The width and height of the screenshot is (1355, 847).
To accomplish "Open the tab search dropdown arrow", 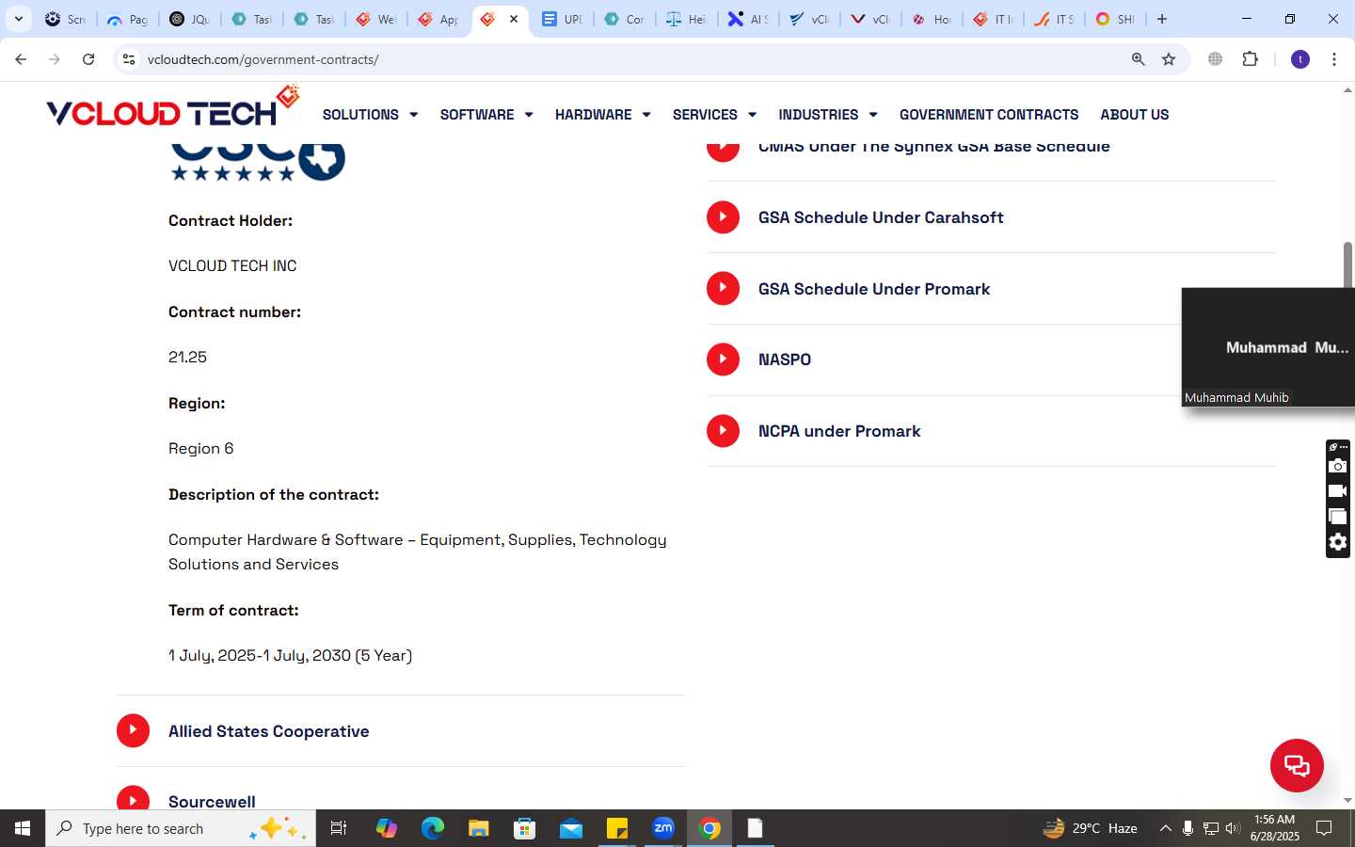I will 18,19.
